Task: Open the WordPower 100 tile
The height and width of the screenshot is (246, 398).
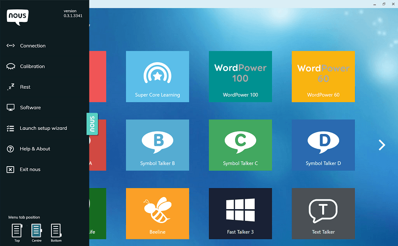Action: [240, 77]
